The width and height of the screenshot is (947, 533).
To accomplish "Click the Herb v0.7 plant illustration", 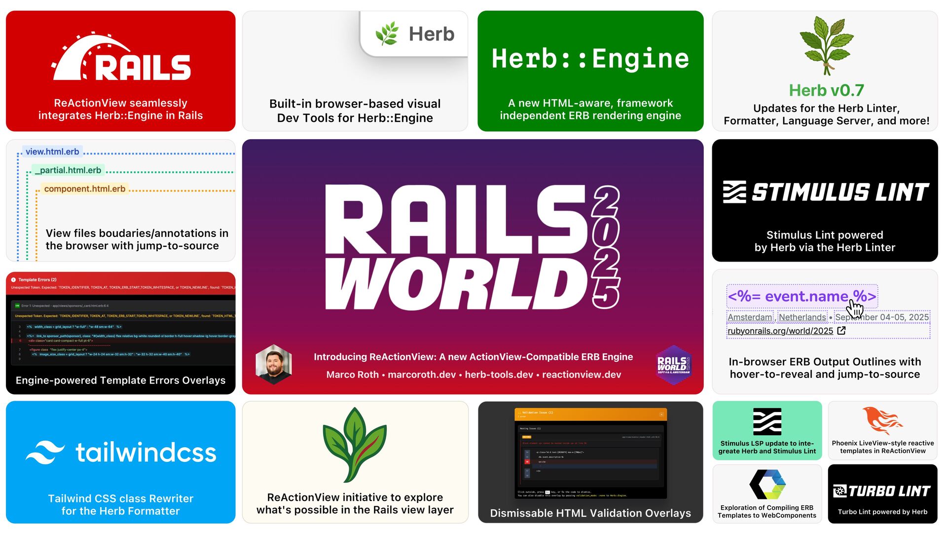I will point(826,45).
